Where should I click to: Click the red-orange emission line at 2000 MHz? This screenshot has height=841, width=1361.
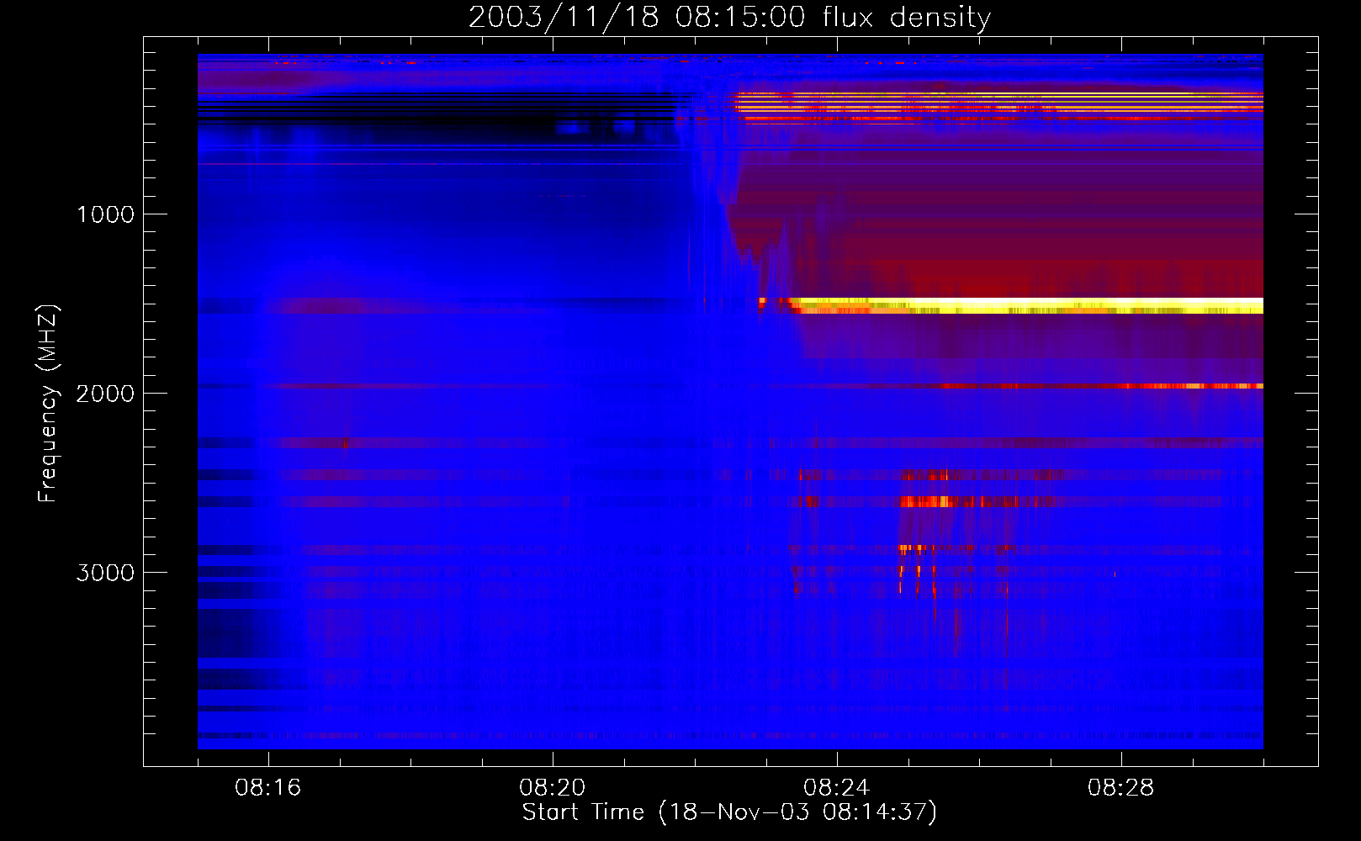[1102, 386]
